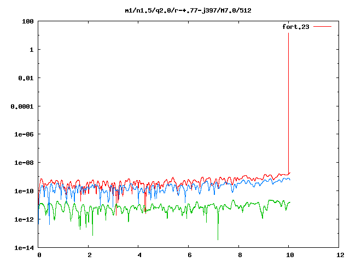Click the x-axis label 4
The image size is (350, 262).
coord(139,255)
